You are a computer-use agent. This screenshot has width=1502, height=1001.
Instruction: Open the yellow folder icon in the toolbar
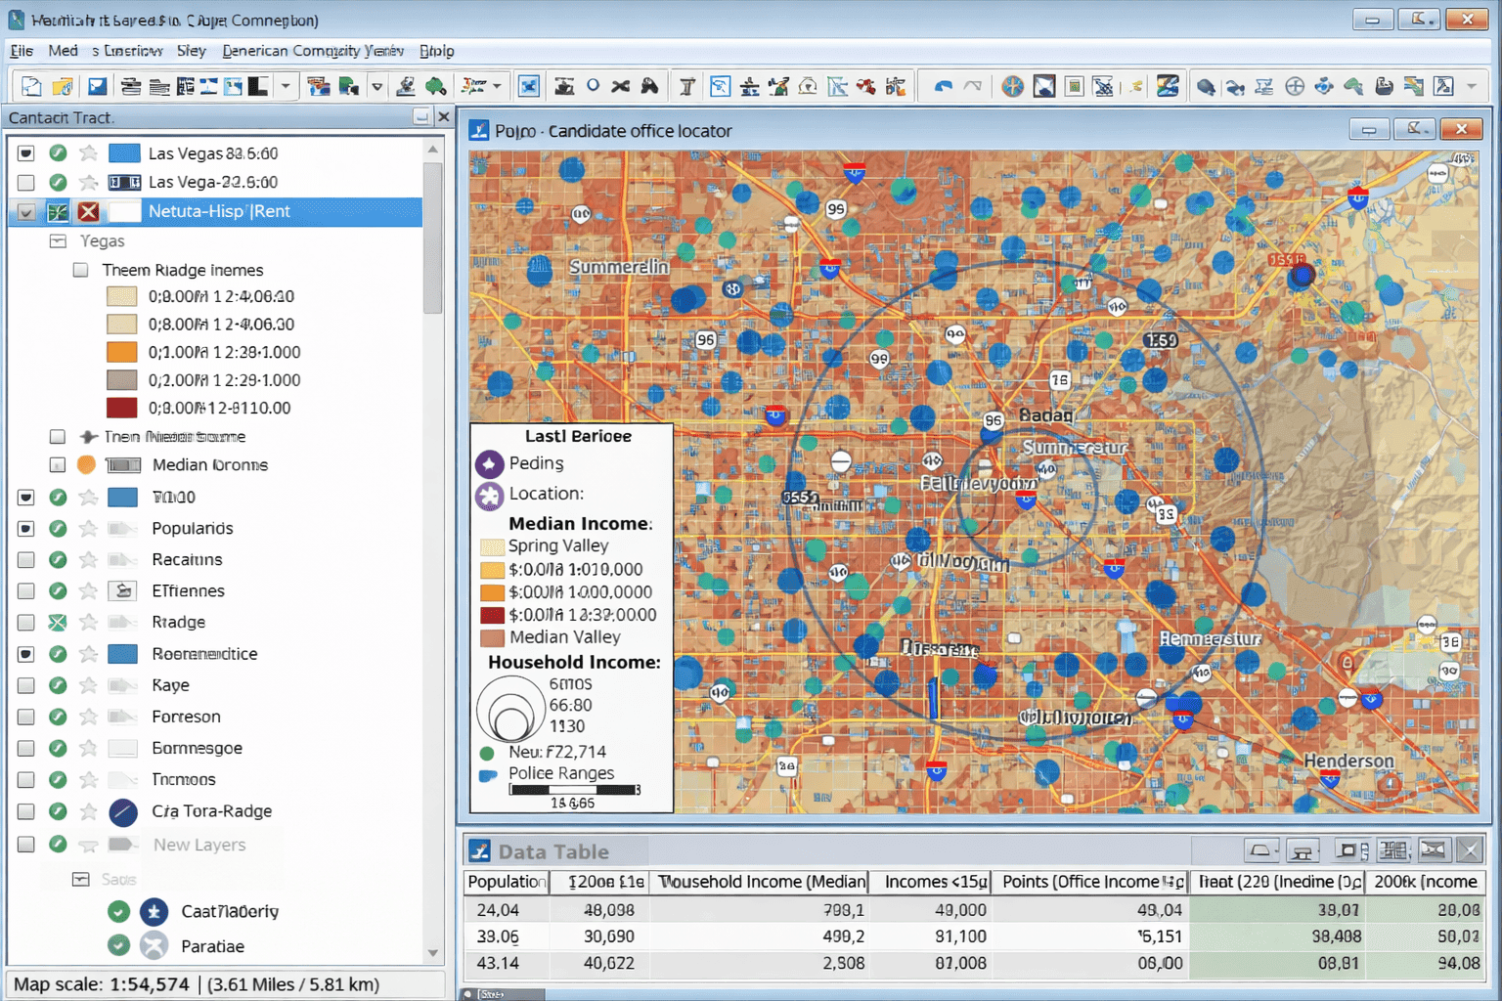tap(63, 87)
